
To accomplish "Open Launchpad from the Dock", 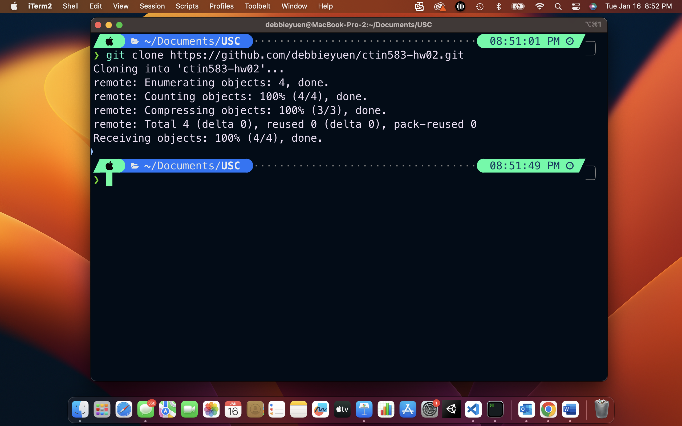I will 102,409.
